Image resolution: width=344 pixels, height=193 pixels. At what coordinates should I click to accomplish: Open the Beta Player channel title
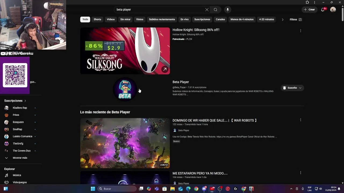click(x=181, y=82)
